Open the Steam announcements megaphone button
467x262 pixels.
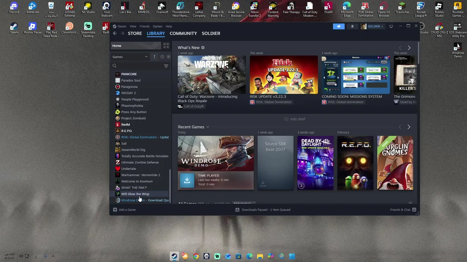(339, 26)
